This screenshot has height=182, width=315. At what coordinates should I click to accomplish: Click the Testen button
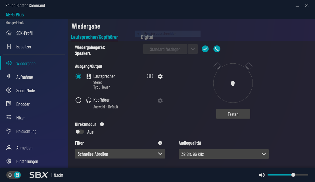click(233, 114)
